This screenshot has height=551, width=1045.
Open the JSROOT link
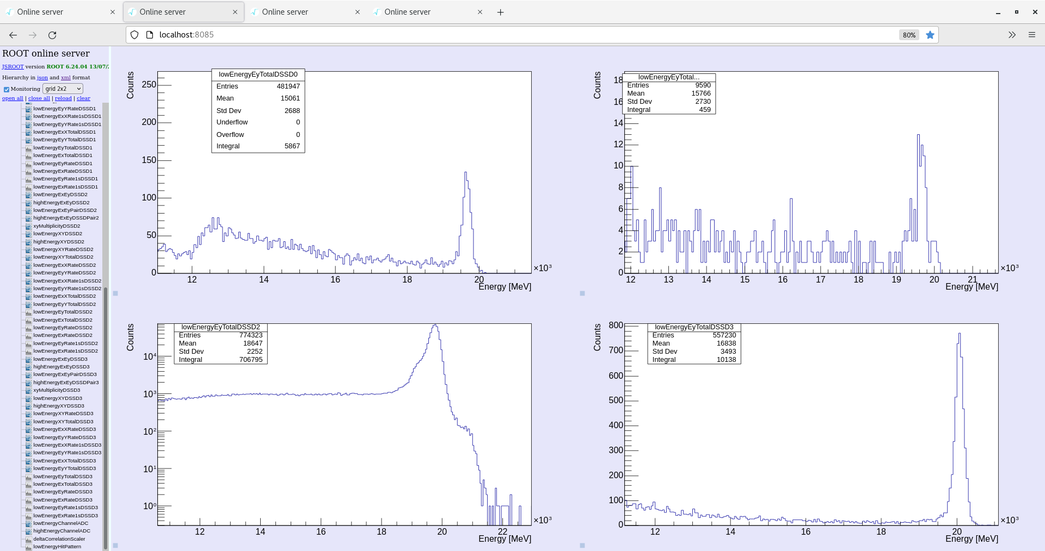click(x=13, y=67)
